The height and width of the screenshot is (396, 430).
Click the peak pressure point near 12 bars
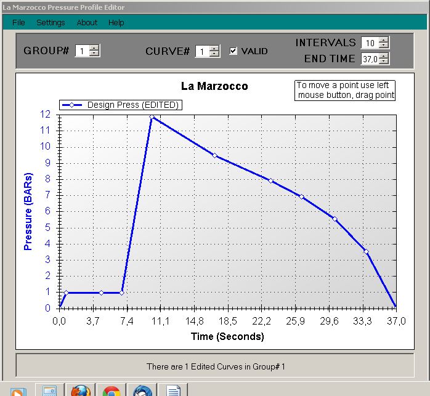[x=152, y=116]
